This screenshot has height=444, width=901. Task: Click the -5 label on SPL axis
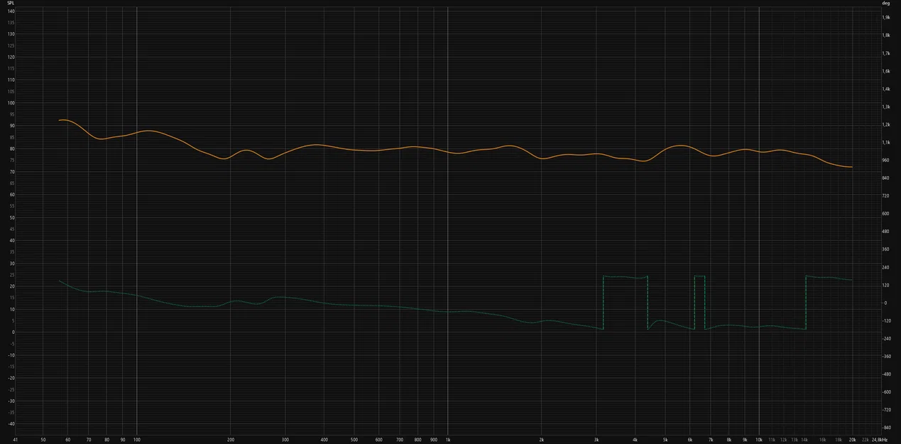coord(11,343)
